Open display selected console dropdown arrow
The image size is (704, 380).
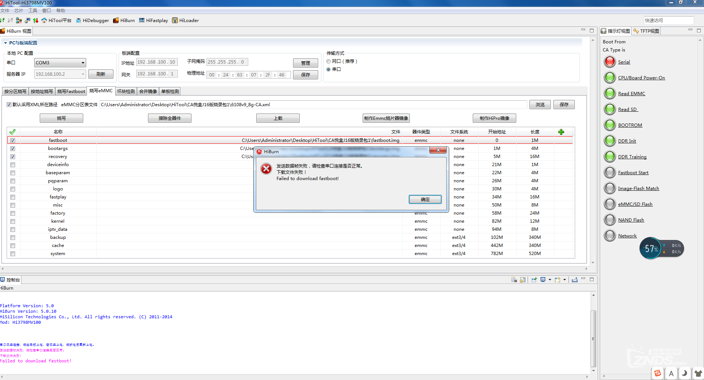point(550,280)
